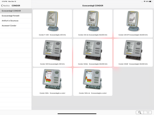Open the search magnifier icon
The image size is (154, 115).
[x=140, y=112]
